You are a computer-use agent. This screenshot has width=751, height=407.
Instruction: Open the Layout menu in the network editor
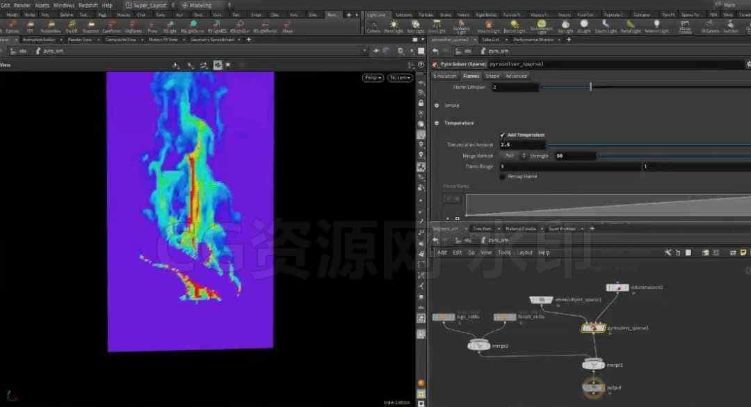[525, 253]
